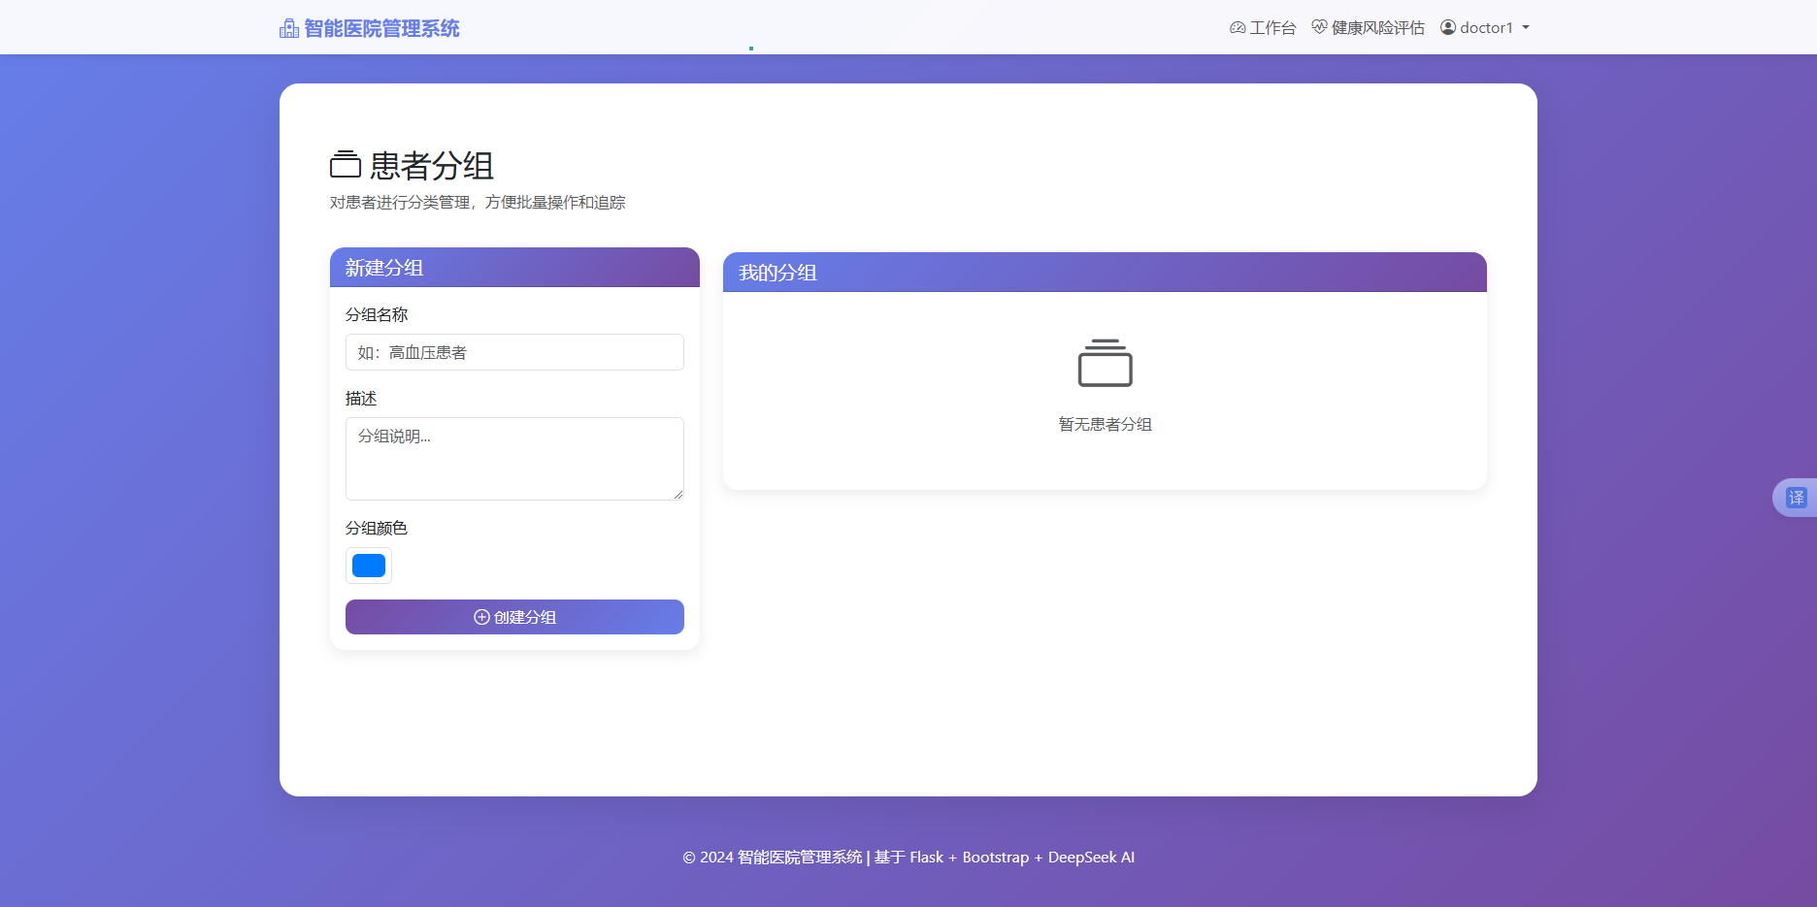Click the 创建分组 submit button
The height and width of the screenshot is (907, 1817).
[x=514, y=617]
